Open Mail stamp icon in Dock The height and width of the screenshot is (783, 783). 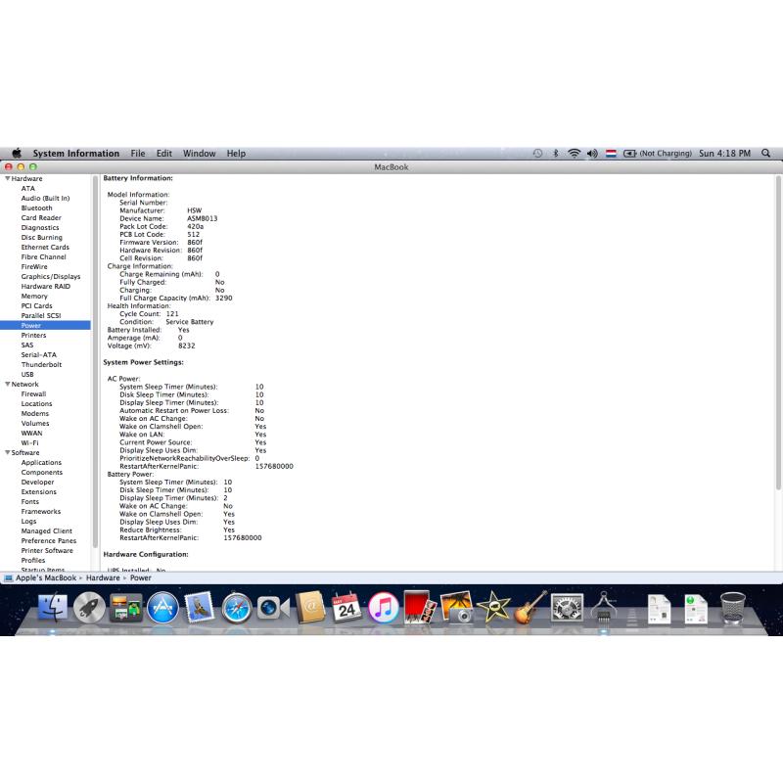[x=200, y=607]
